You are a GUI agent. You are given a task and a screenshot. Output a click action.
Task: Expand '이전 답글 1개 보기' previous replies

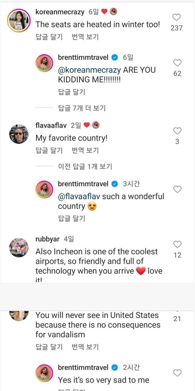click(x=85, y=166)
